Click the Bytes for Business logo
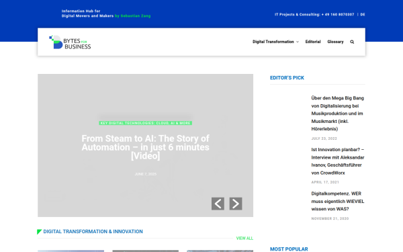The image size is (403, 252). 70,42
